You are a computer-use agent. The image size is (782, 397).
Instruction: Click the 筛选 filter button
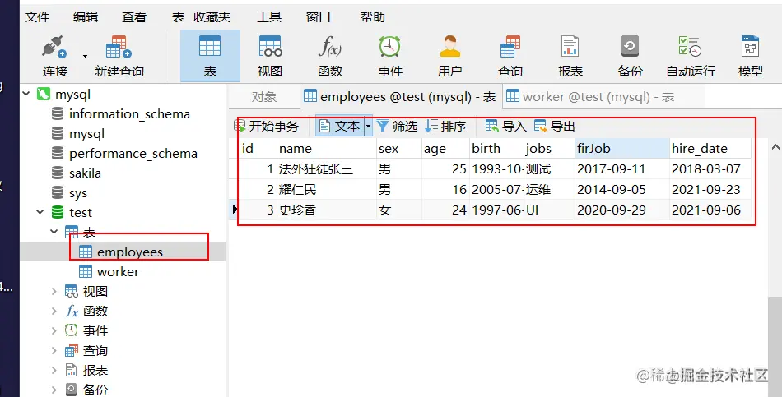click(397, 127)
